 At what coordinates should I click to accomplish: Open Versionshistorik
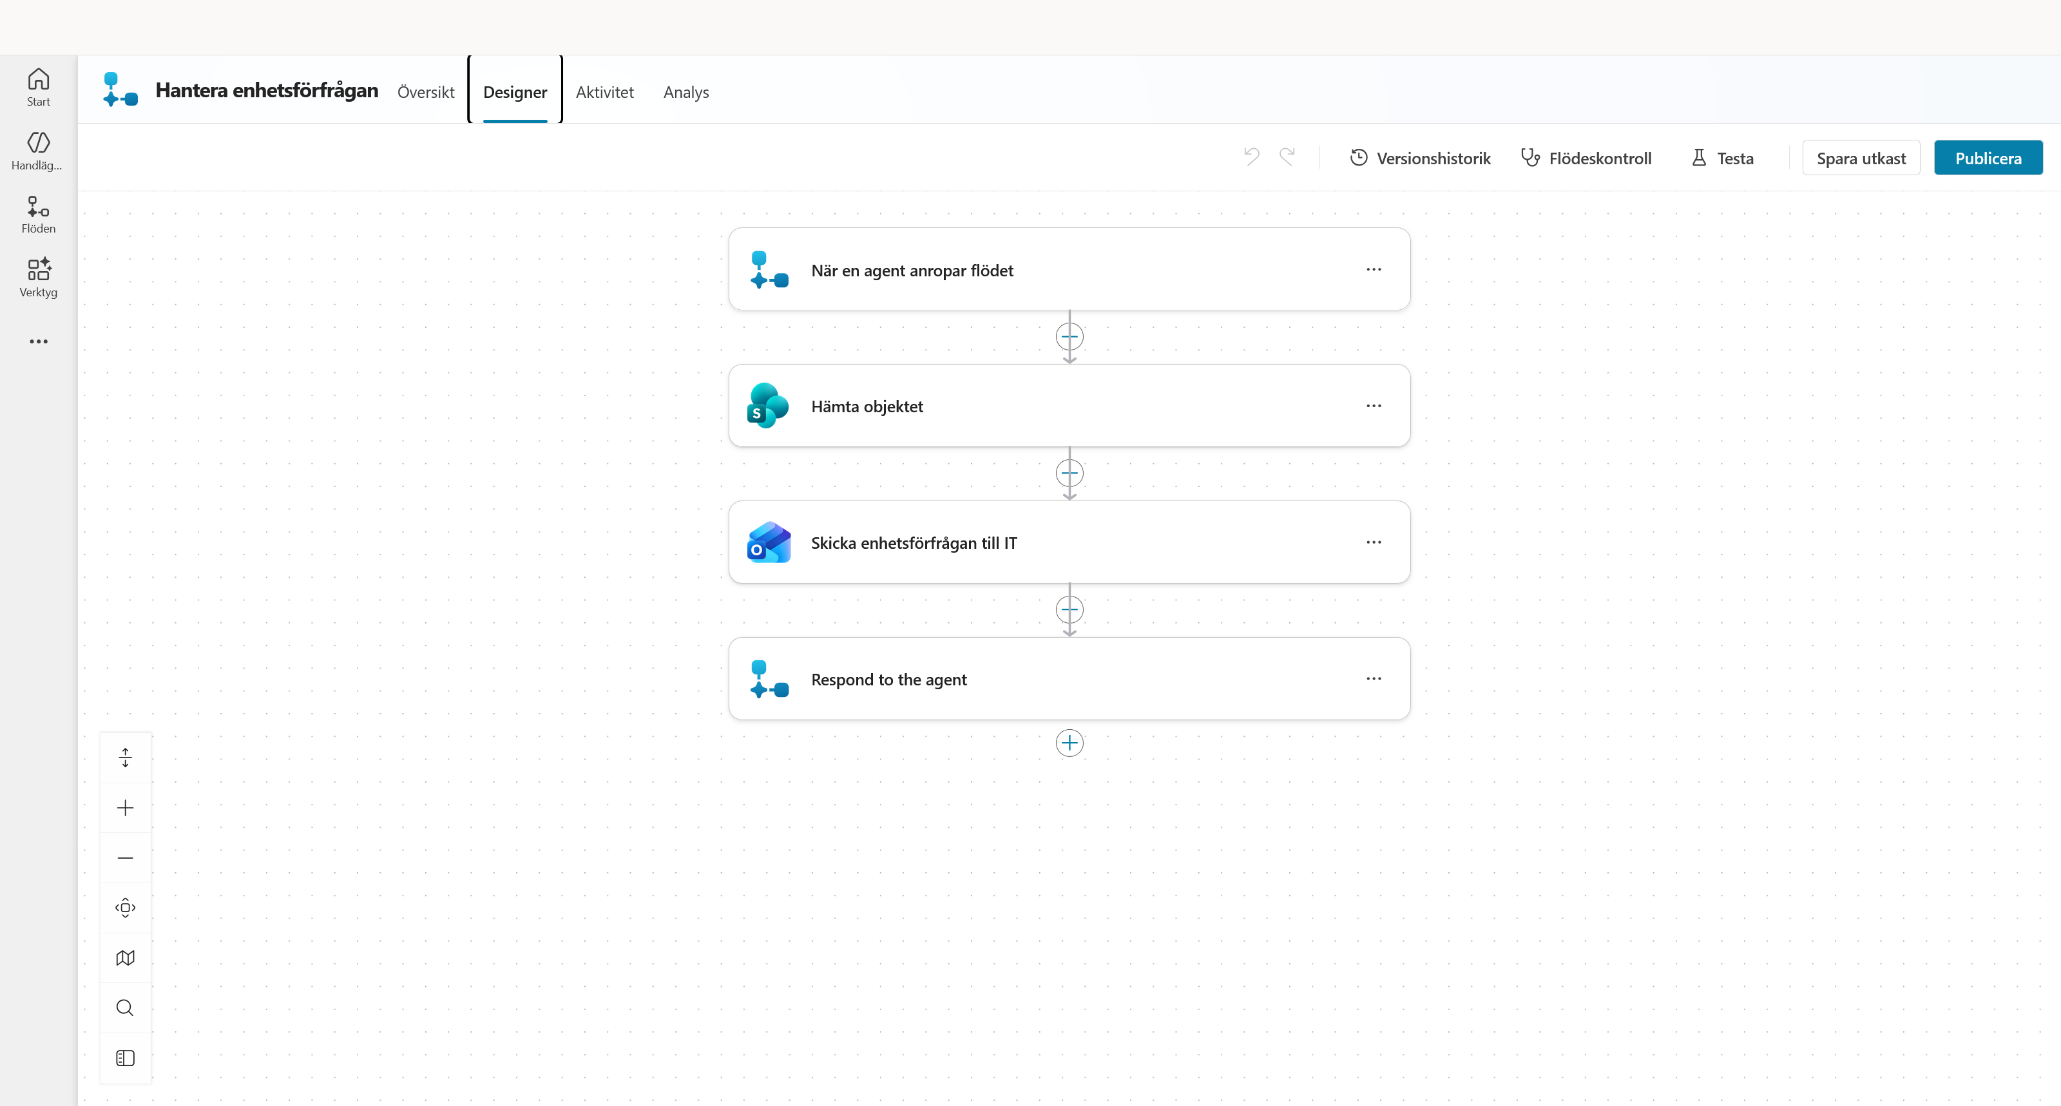click(x=1420, y=158)
